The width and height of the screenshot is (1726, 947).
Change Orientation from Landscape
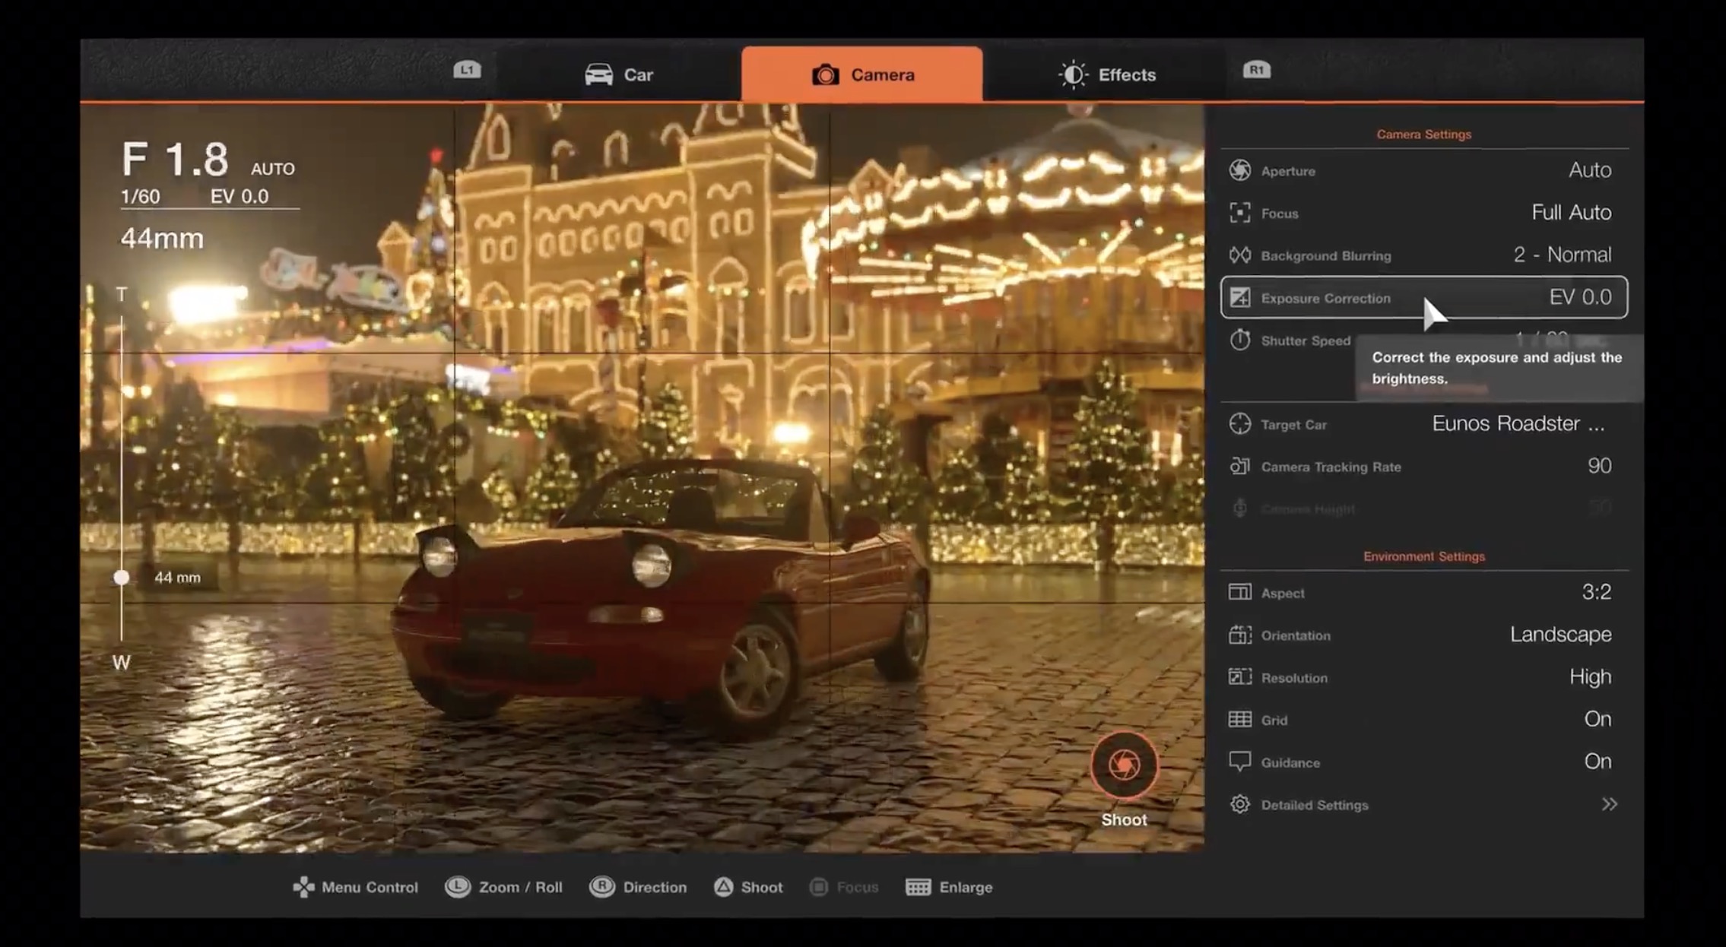pos(1560,635)
